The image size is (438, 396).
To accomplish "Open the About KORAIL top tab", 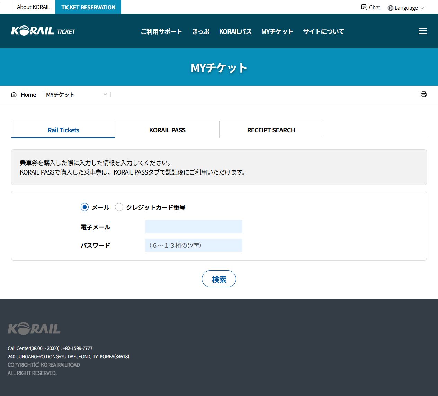I will coord(33,7).
